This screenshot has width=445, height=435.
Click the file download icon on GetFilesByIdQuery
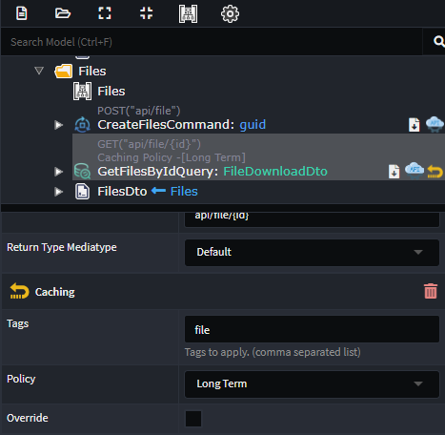point(394,172)
